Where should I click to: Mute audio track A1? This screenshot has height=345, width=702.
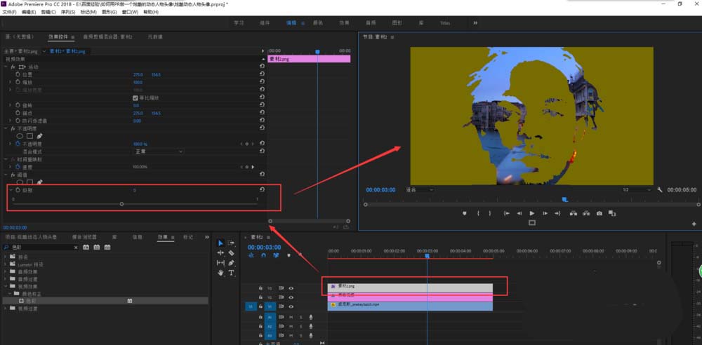coord(291,317)
